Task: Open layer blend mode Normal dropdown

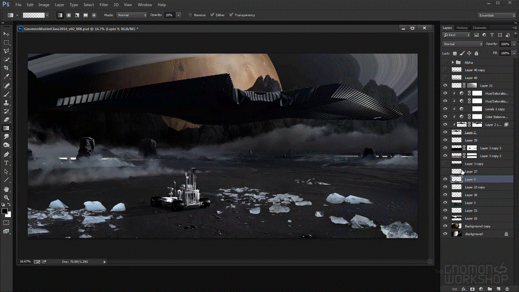Action: click(x=463, y=44)
